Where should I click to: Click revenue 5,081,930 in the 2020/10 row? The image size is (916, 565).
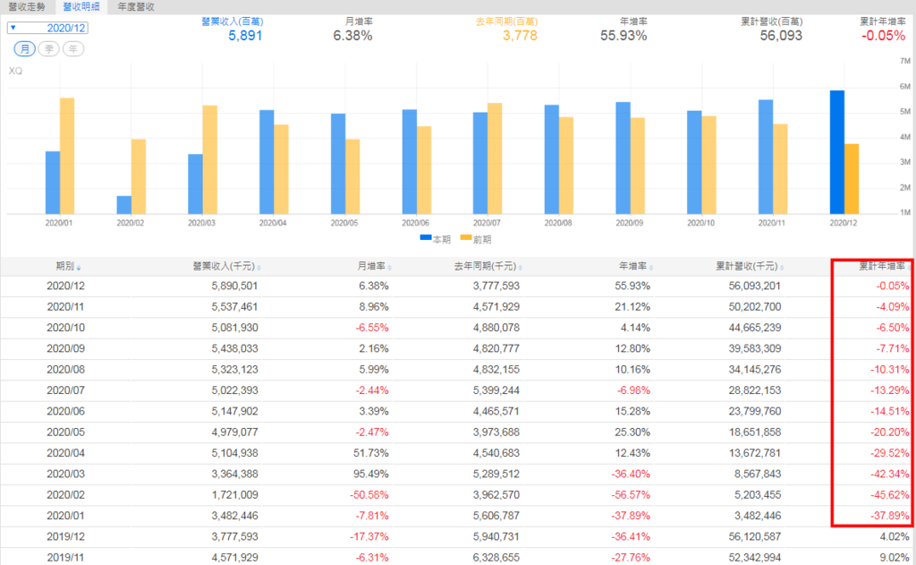click(235, 328)
